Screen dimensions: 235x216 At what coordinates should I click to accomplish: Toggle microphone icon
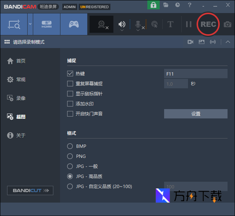tap(138, 24)
